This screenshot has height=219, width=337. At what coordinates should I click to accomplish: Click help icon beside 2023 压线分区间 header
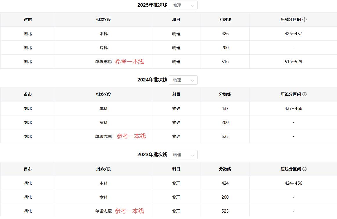tap(304, 169)
